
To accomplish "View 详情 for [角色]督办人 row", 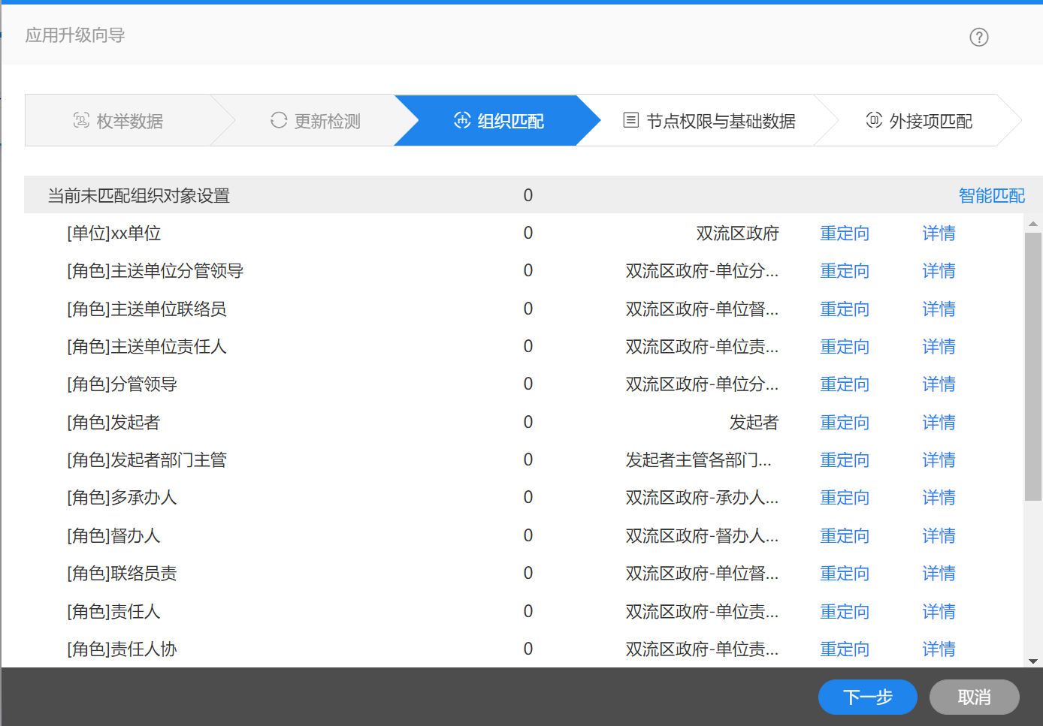I will (939, 536).
